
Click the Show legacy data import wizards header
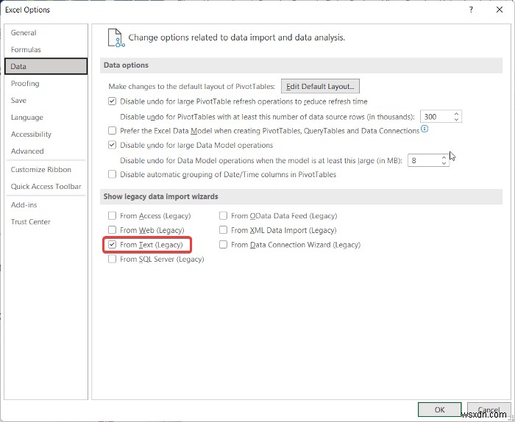(x=301, y=196)
